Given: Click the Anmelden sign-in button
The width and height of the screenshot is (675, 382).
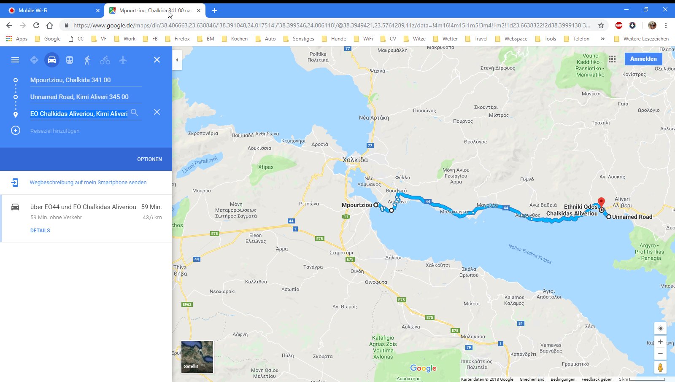Looking at the screenshot, I should (643, 59).
